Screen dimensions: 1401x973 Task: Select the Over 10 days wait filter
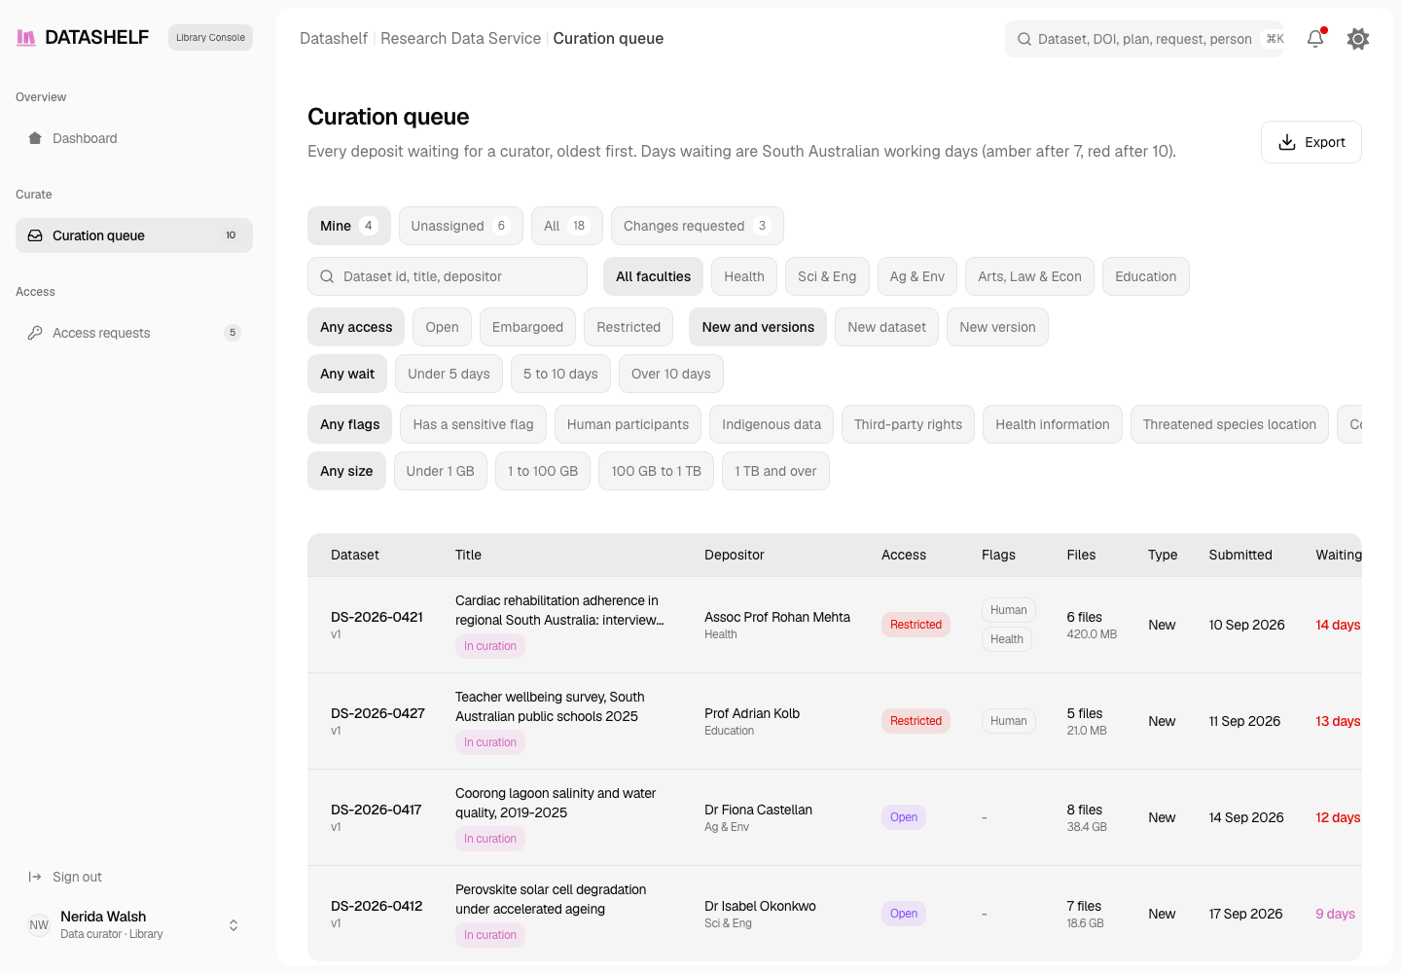coord(671,374)
